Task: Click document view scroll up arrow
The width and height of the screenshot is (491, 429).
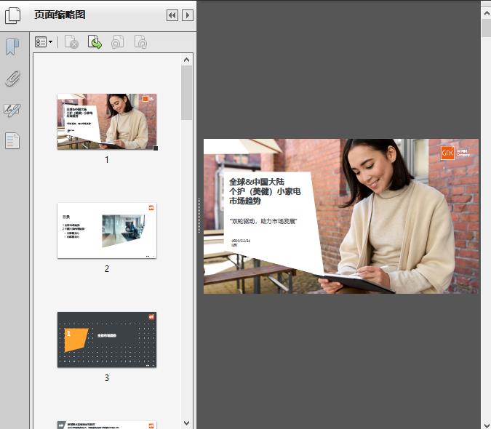Action: 487,13
